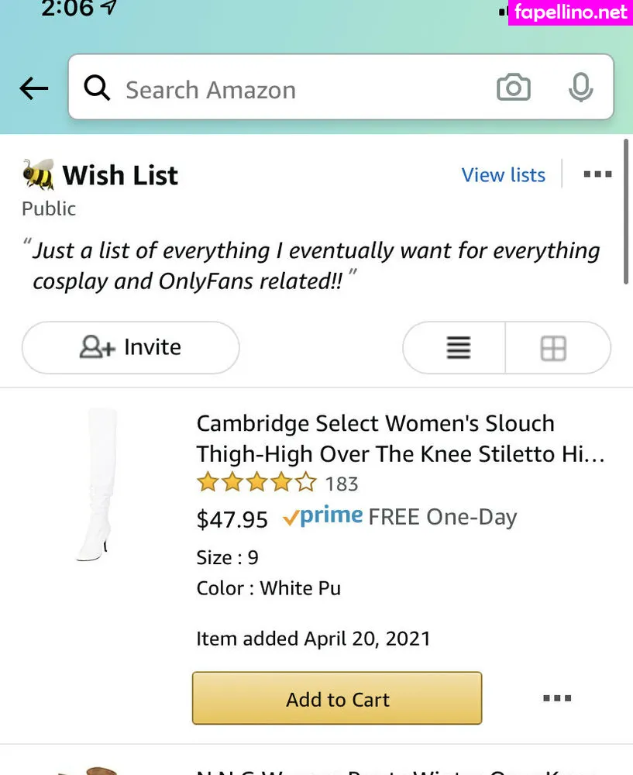
Task: Open boot item options ellipsis menu
Action: (x=557, y=698)
